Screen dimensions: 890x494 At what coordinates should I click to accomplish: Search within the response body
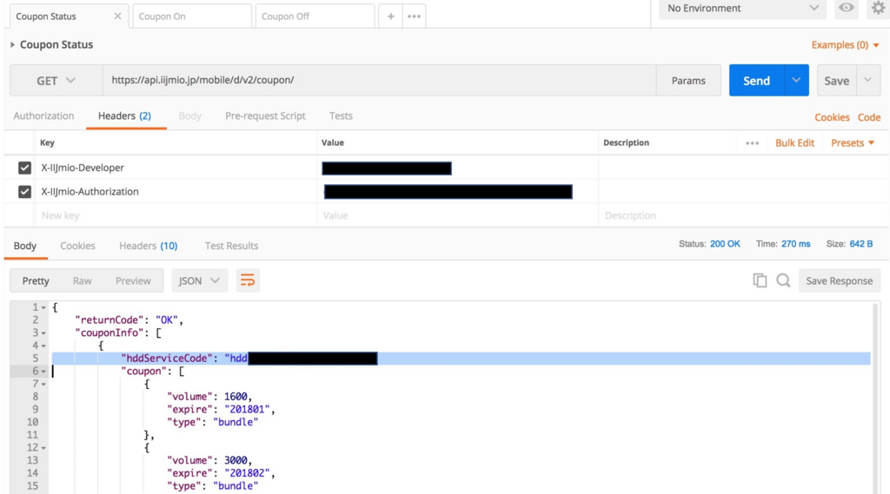pyautogui.click(x=783, y=280)
